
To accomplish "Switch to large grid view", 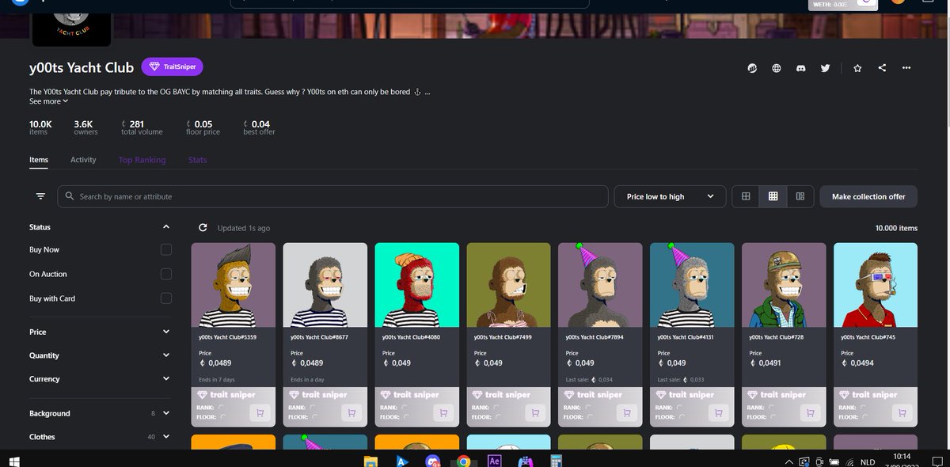I will (x=746, y=196).
